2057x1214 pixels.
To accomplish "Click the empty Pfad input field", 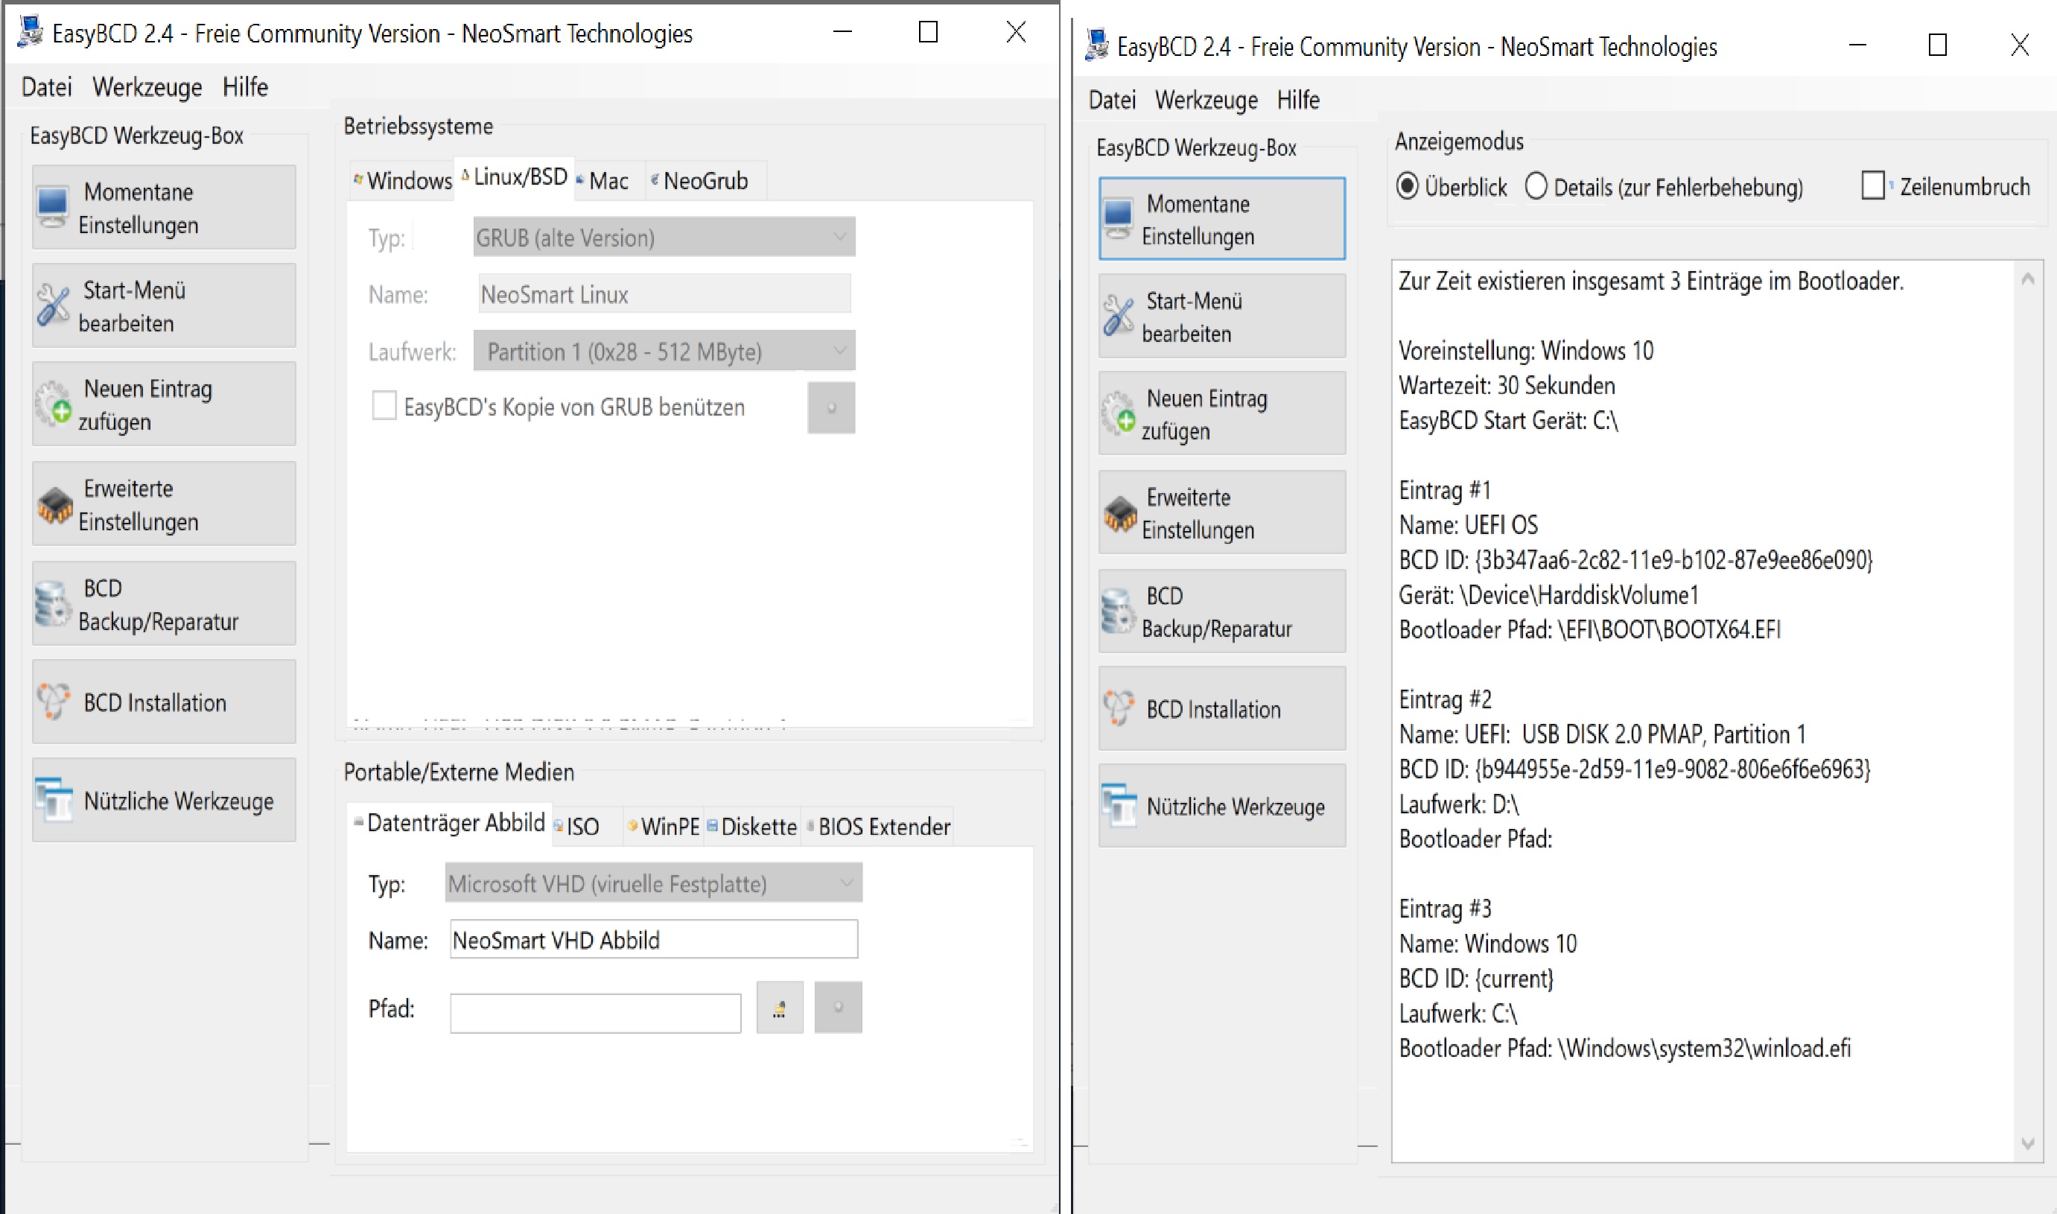I will point(595,1014).
